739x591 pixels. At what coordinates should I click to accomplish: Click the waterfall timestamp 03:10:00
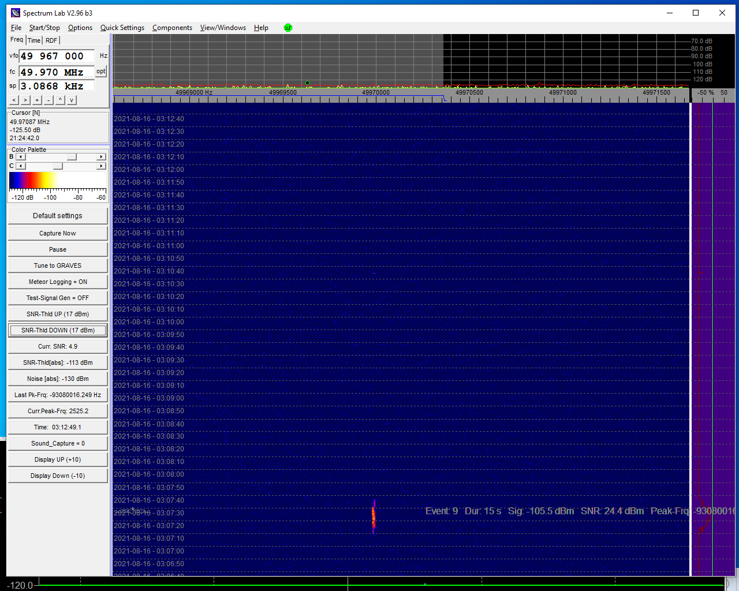tap(149, 322)
